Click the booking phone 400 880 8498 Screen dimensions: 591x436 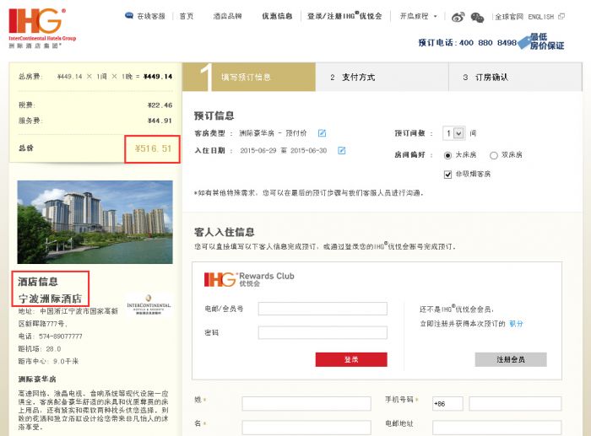488,42
